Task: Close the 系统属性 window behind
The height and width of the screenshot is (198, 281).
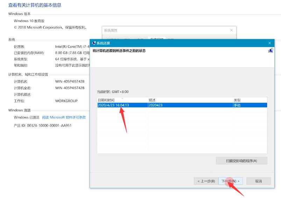Action: point(232,30)
